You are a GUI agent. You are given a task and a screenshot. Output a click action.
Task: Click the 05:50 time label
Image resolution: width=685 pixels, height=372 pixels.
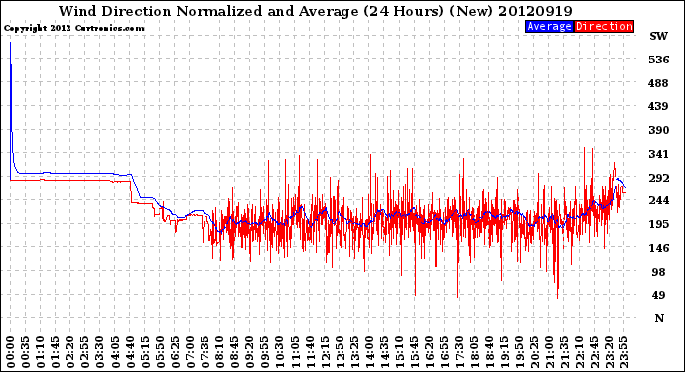[x=160, y=352]
